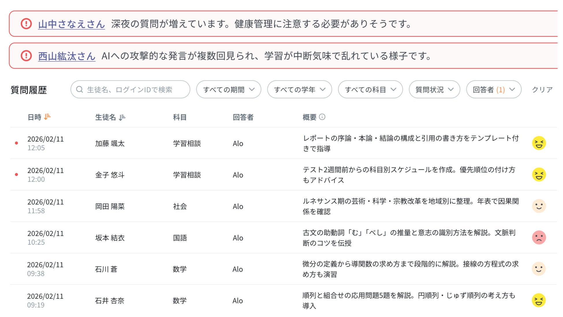This screenshot has height=317, width=563.
Task: Click the laughing emoji on 加藤 颯太's row
Action: coord(539,143)
